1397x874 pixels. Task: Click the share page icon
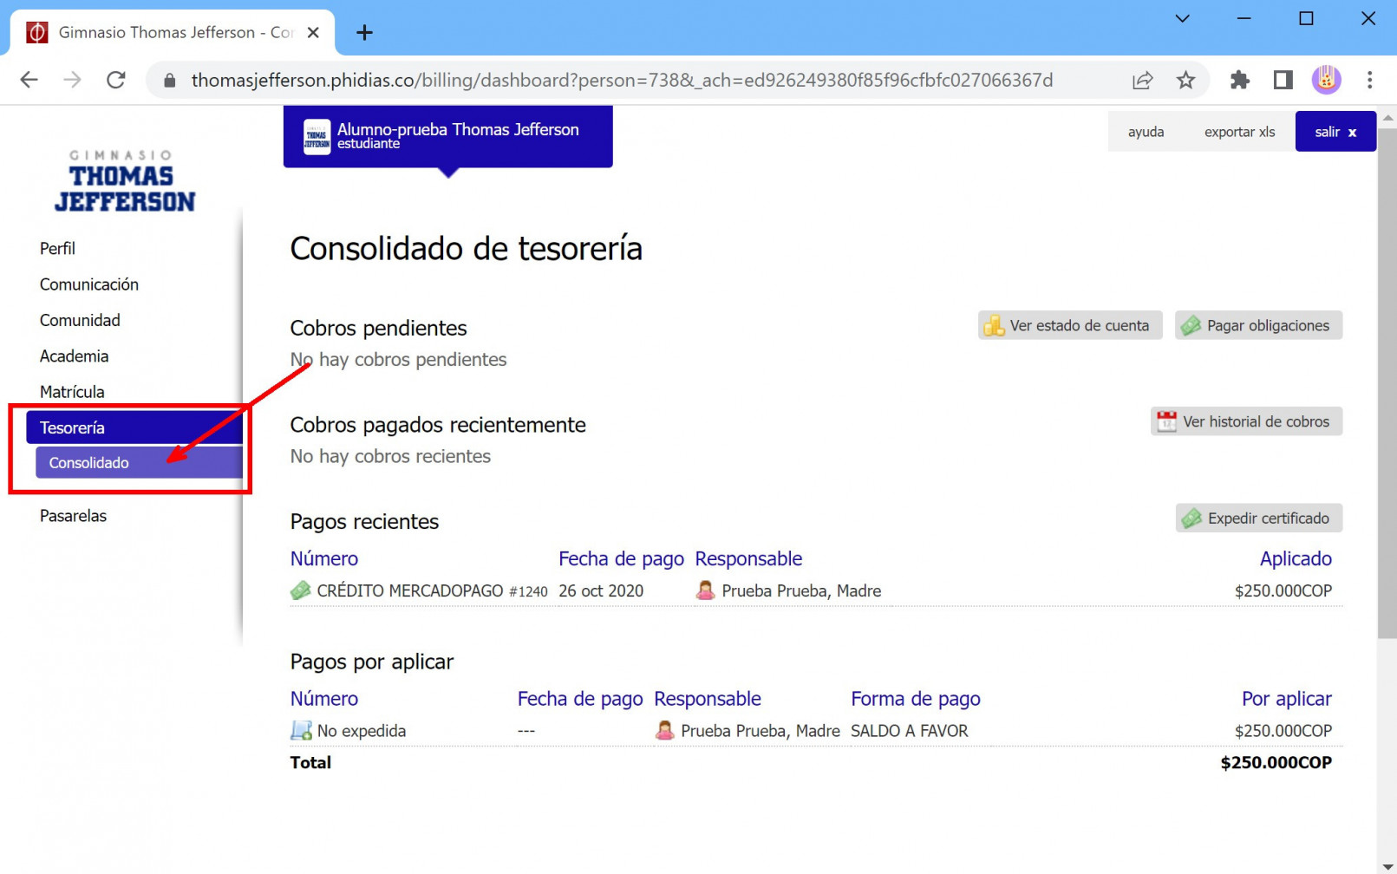coord(1142,81)
